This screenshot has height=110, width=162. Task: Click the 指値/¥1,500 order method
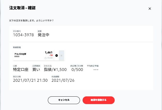coord(55,69)
